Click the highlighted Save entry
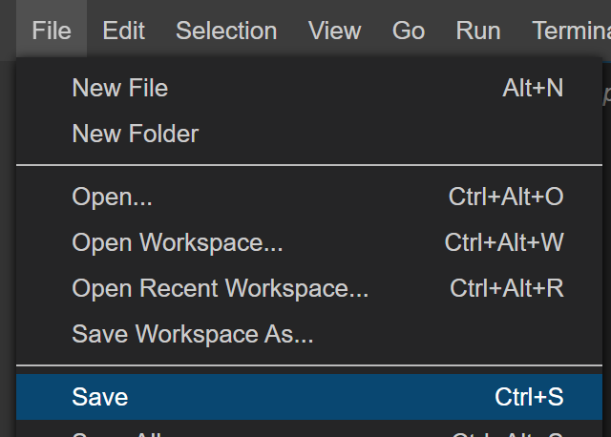 [309, 397]
